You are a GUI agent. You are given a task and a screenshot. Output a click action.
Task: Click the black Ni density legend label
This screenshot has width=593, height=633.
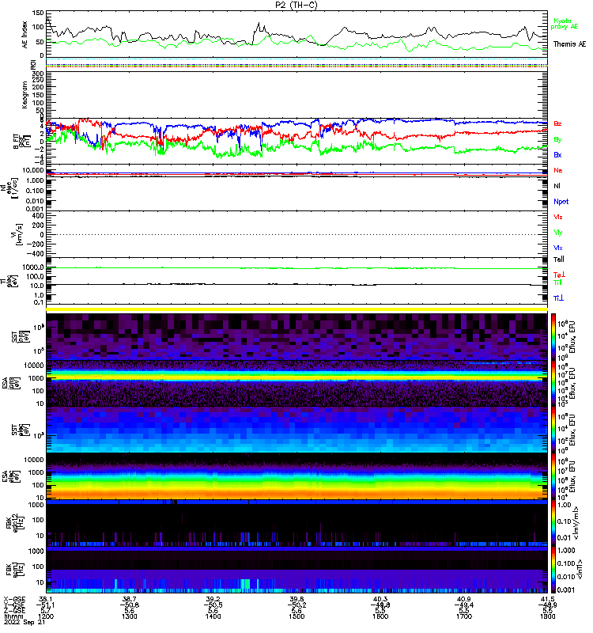tap(557, 185)
